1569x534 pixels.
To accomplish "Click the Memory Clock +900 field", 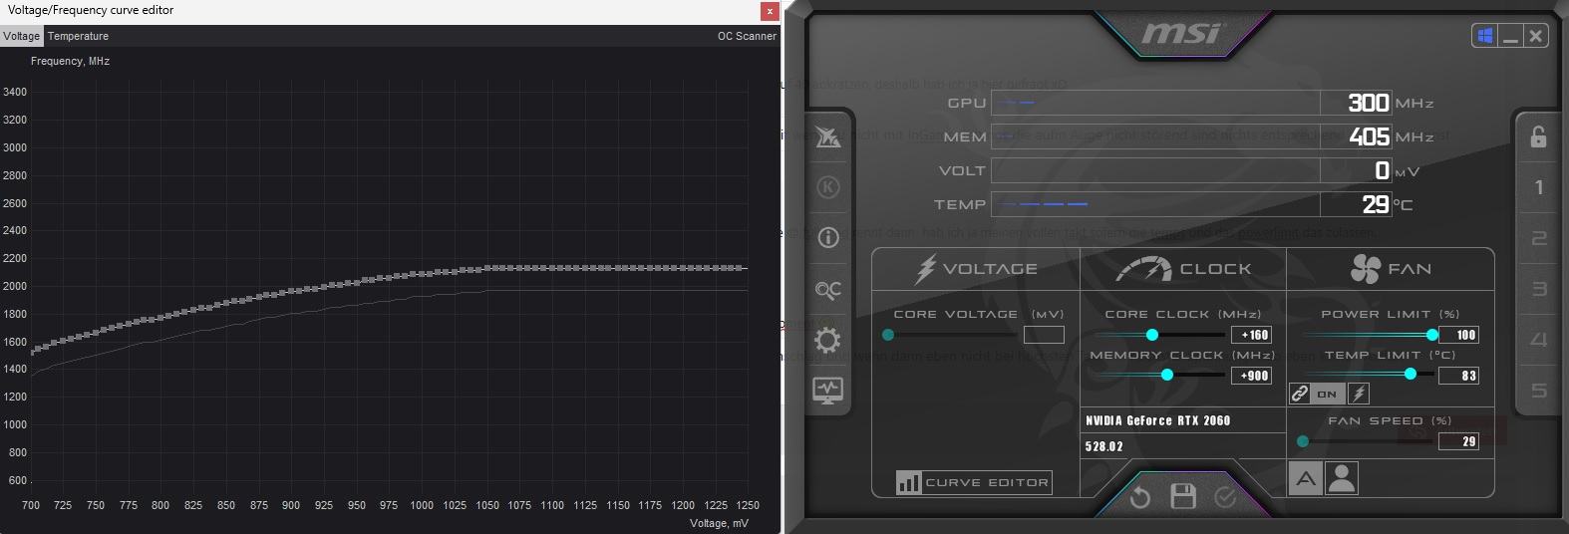I will (x=1252, y=376).
